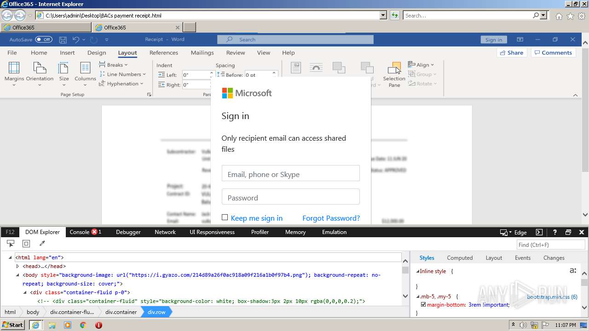Viewport: 589px width, 331px height.
Task: Click the Redo arrow icon
Action: [x=93, y=40]
